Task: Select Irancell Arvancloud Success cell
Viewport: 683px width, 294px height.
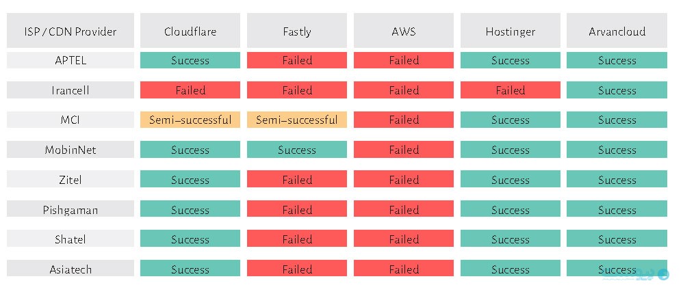Action: (617, 90)
